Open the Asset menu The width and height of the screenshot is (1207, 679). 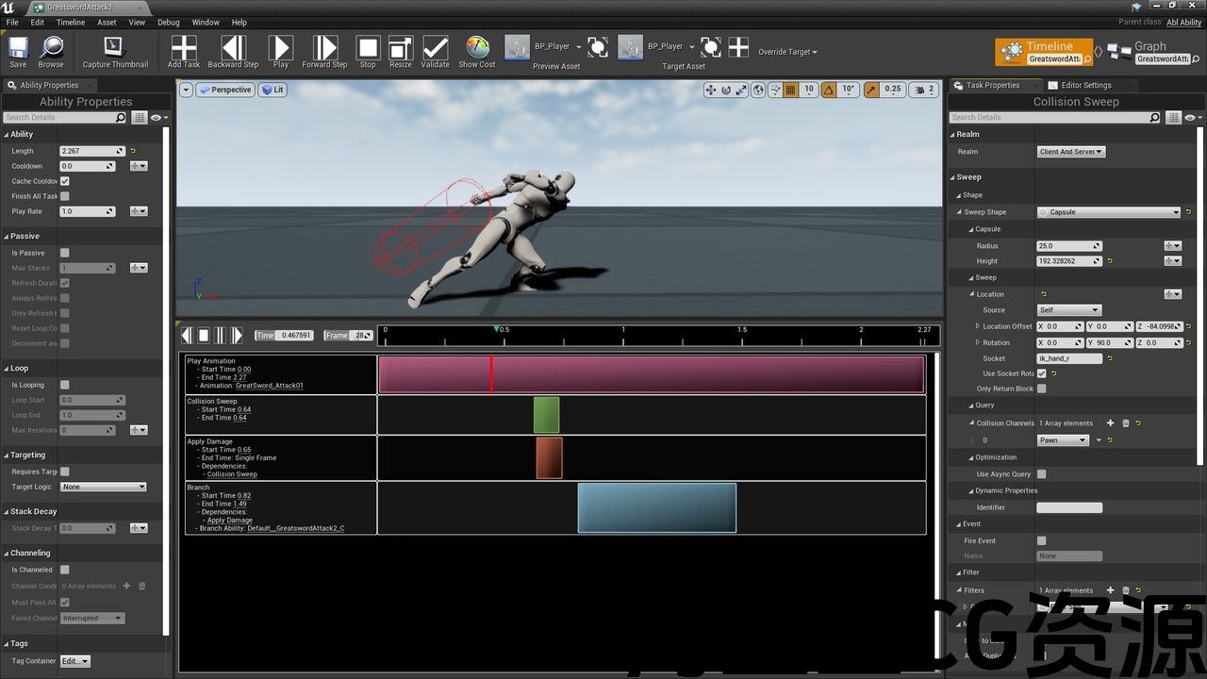(107, 23)
